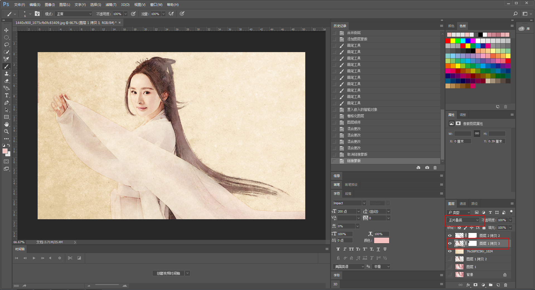
Task: Click the pink text 颜色 swatch
Action: (381, 240)
